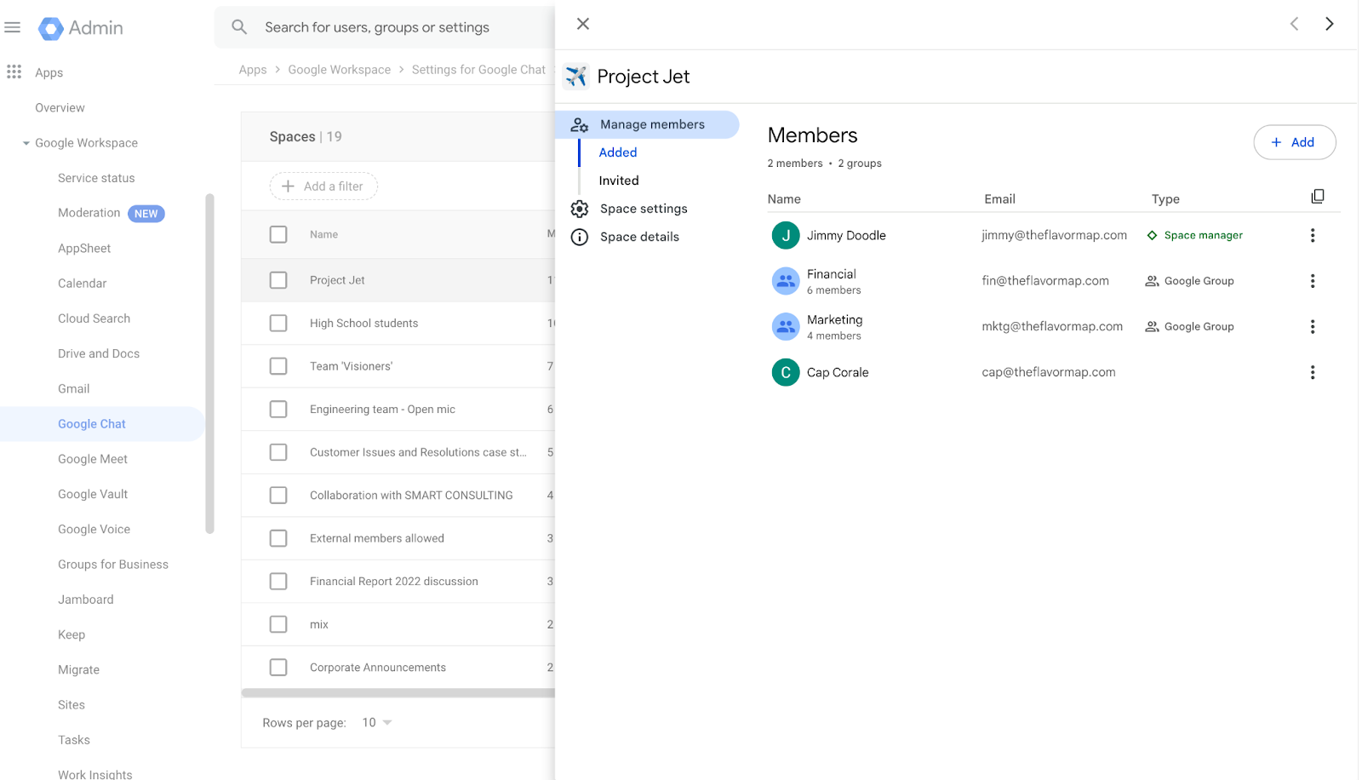
Task: Open Gmail in sidebar
Action: pos(73,389)
